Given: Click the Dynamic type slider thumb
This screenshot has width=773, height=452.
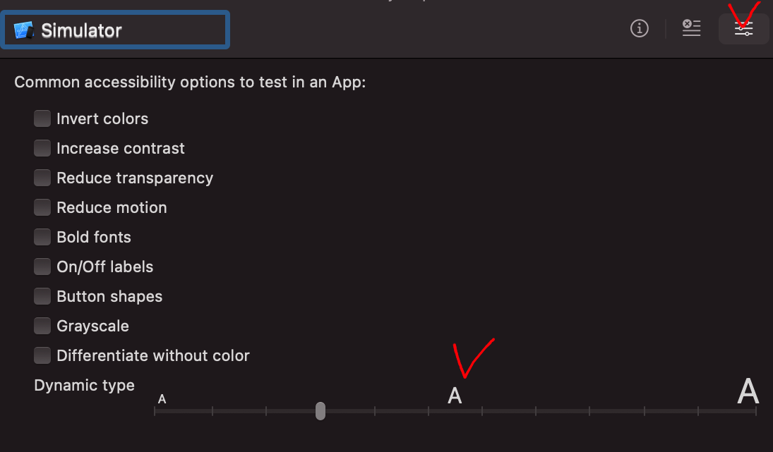Looking at the screenshot, I should [320, 410].
